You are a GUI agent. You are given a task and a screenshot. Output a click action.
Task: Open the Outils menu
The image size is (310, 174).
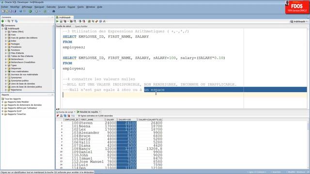(x=80, y=7)
